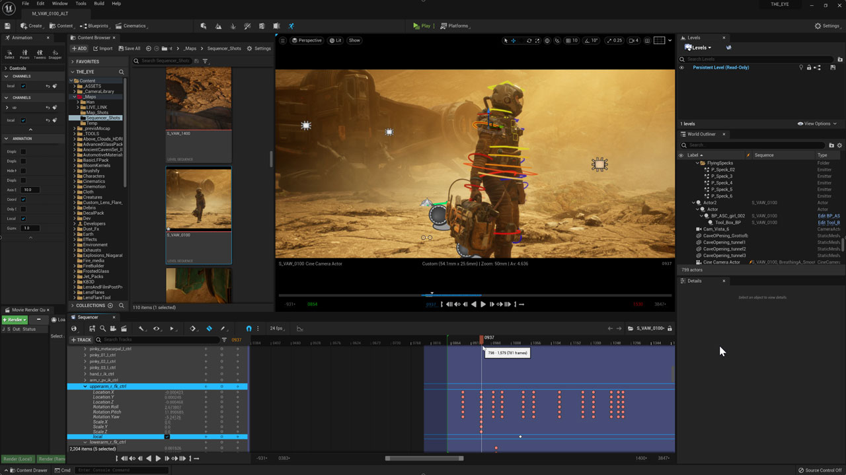This screenshot has width=846, height=475.
Task: Click the Landscape mode icon in toolbar
Action: (218, 26)
